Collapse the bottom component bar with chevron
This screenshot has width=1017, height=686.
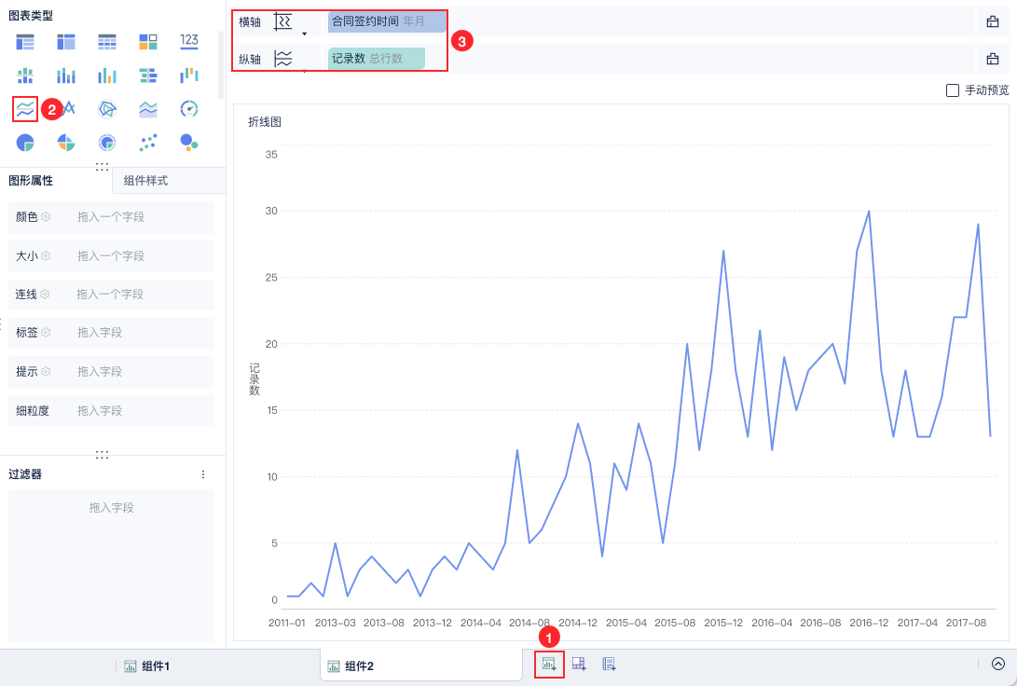pyautogui.click(x=998, y=665)
